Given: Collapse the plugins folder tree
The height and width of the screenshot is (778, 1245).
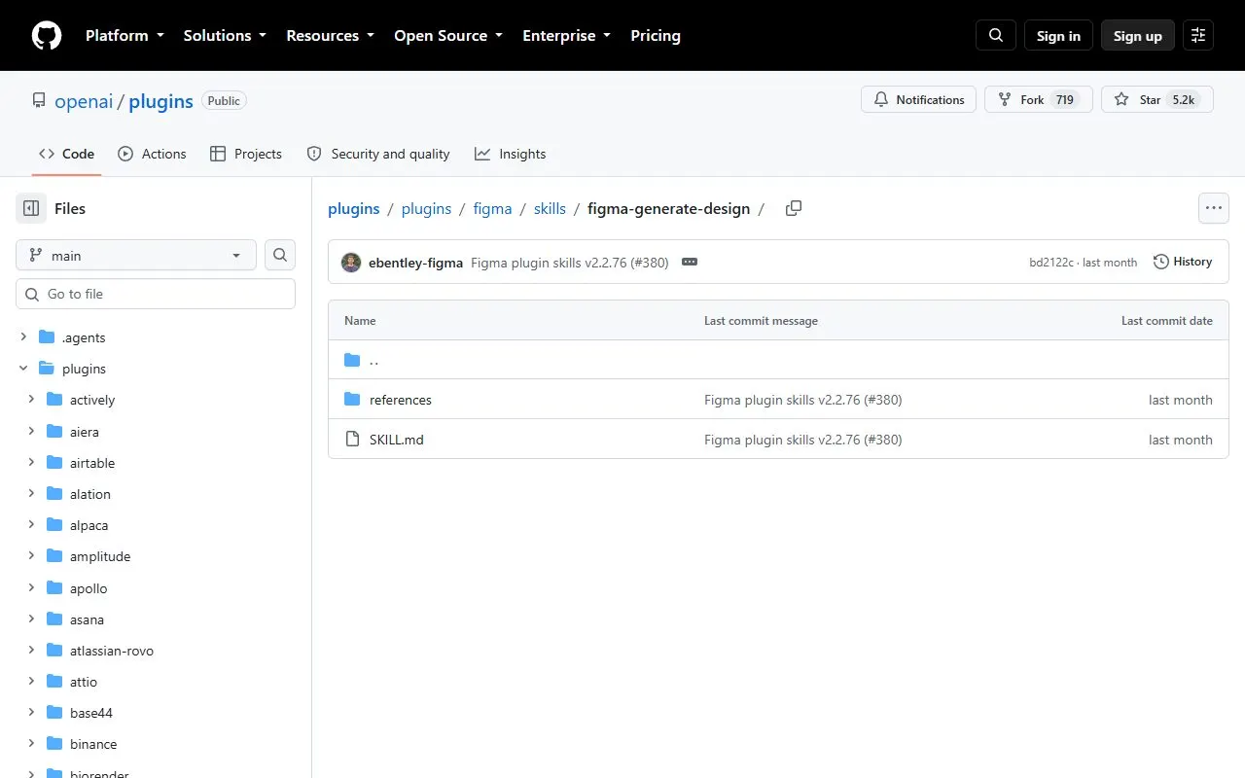Looking at the screenshot, I should pyautogui.click(x=23, y=369).
